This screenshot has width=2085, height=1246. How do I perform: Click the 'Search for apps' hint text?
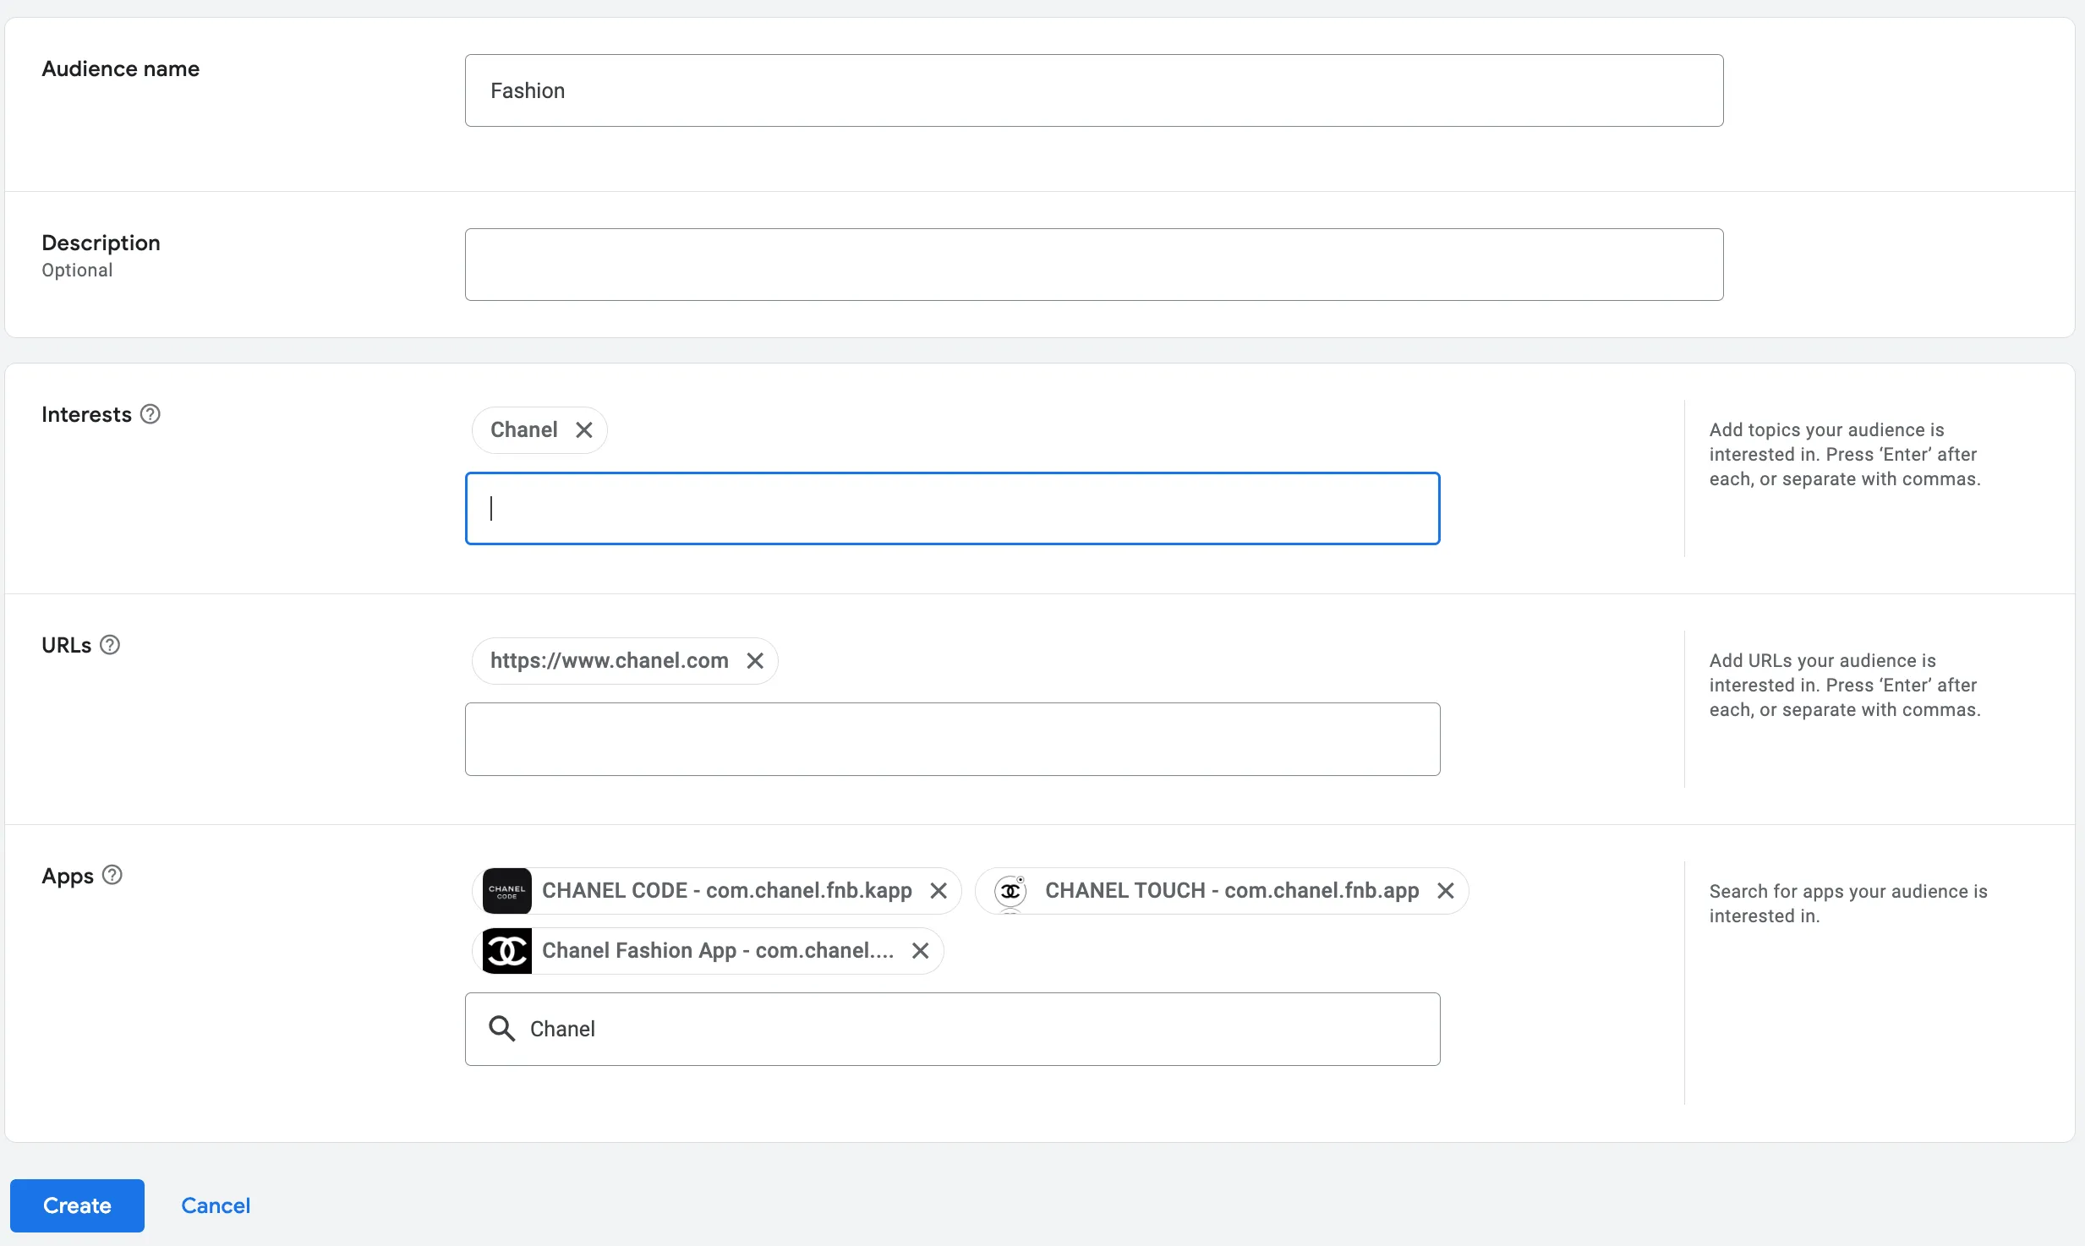click(x=1848, y=904)
